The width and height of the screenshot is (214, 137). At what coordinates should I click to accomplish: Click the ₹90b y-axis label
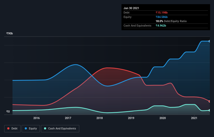click(10, 33)
